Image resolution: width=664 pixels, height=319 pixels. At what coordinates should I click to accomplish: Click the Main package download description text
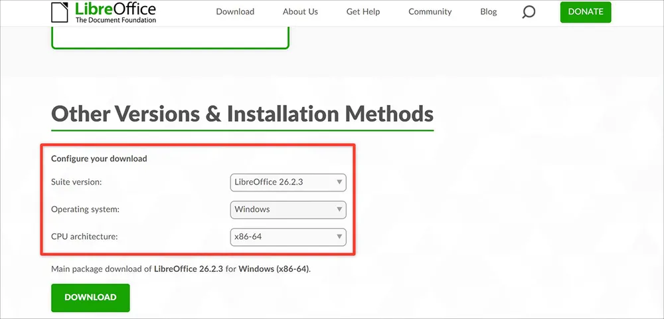click(181, 269)
